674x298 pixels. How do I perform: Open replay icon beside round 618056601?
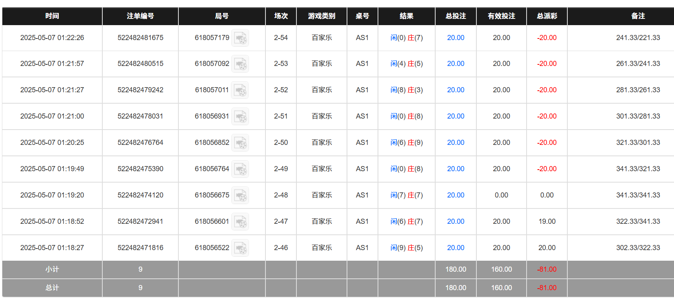pyautogui.click(x=240, y=222)
